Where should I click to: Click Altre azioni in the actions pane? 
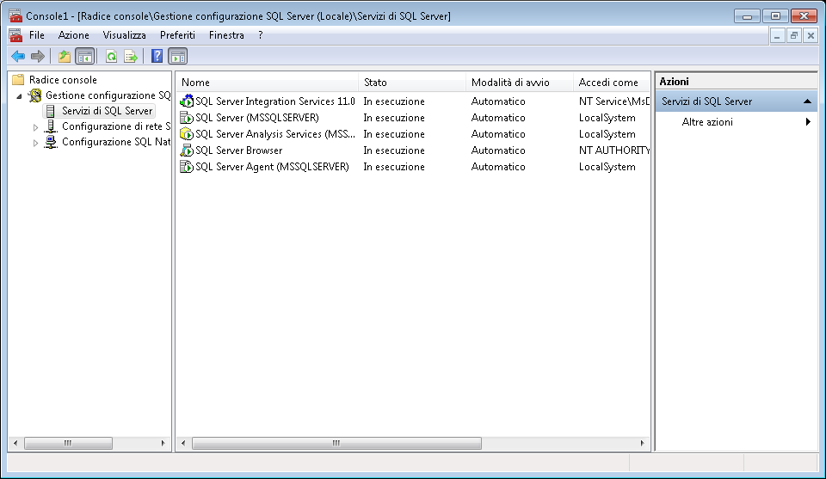click(707, 122)
